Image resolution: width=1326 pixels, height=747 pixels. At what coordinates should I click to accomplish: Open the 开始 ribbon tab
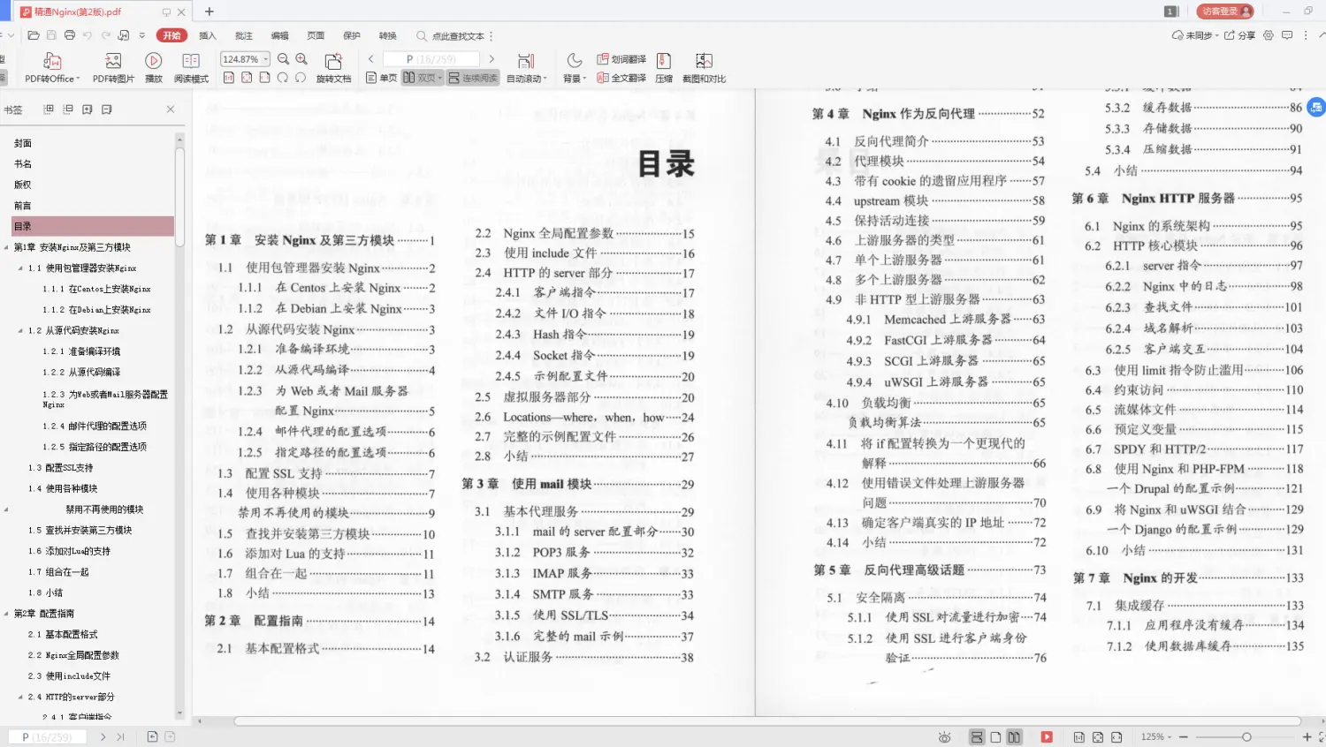[171, 35]
